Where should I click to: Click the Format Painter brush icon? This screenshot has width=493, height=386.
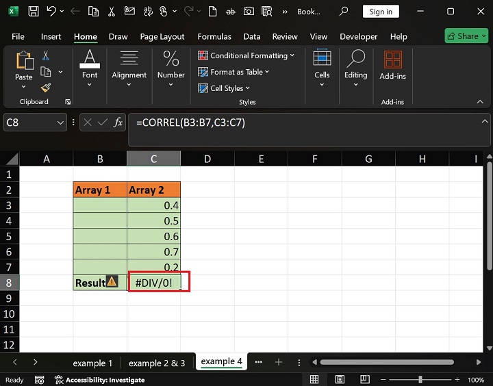[46, 88]
